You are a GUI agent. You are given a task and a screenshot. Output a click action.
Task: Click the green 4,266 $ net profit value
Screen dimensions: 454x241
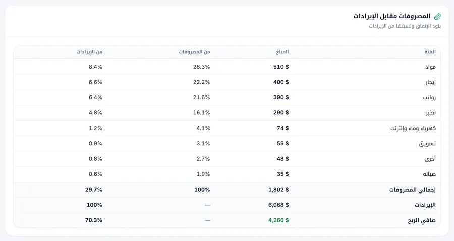pos(278,220)
